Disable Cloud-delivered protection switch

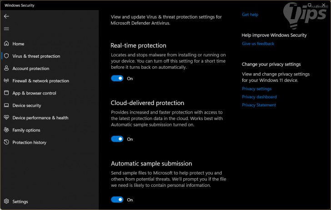click(x=117, y=139)
